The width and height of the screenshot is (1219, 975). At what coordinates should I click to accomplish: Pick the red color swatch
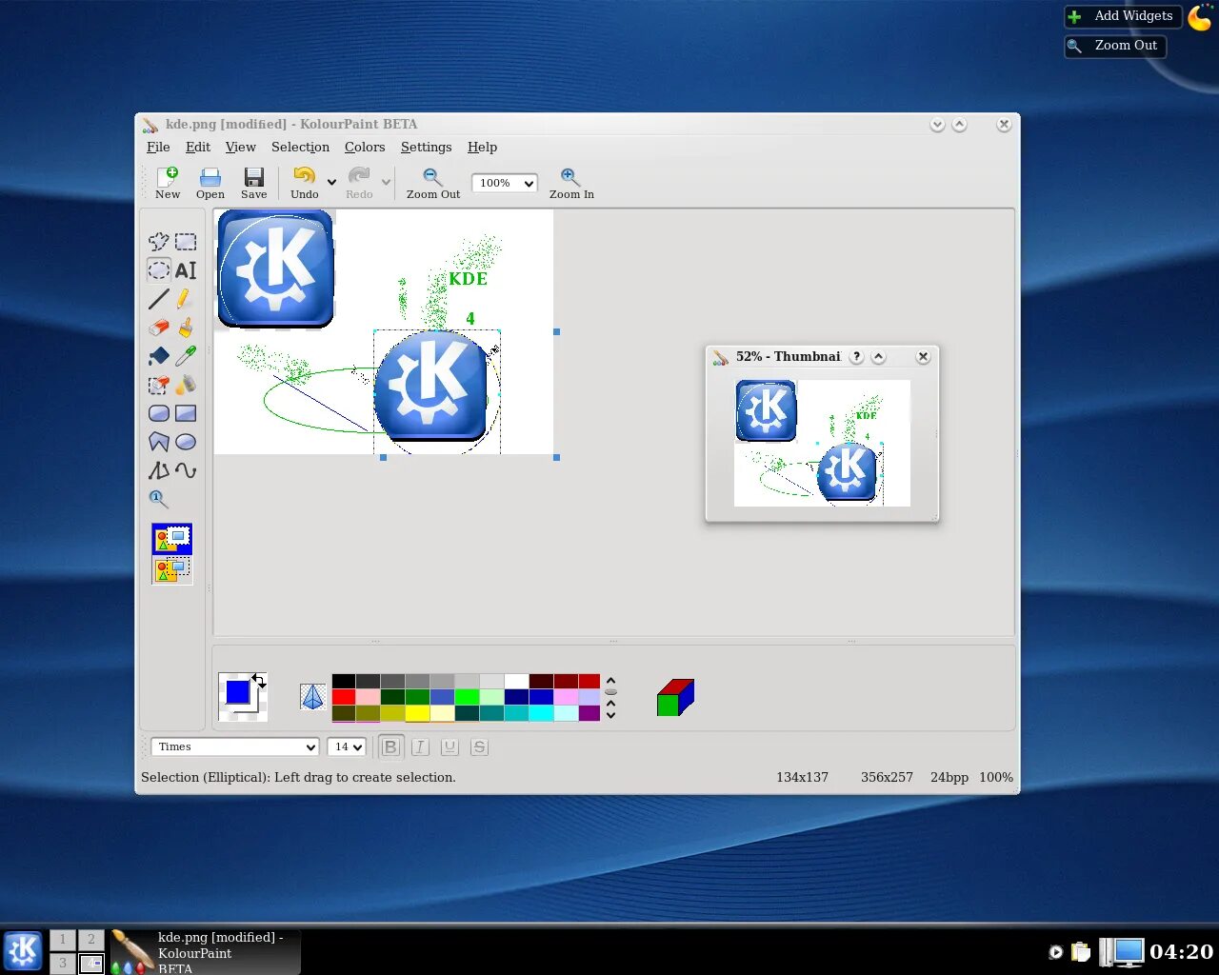(x=344, y=697)
